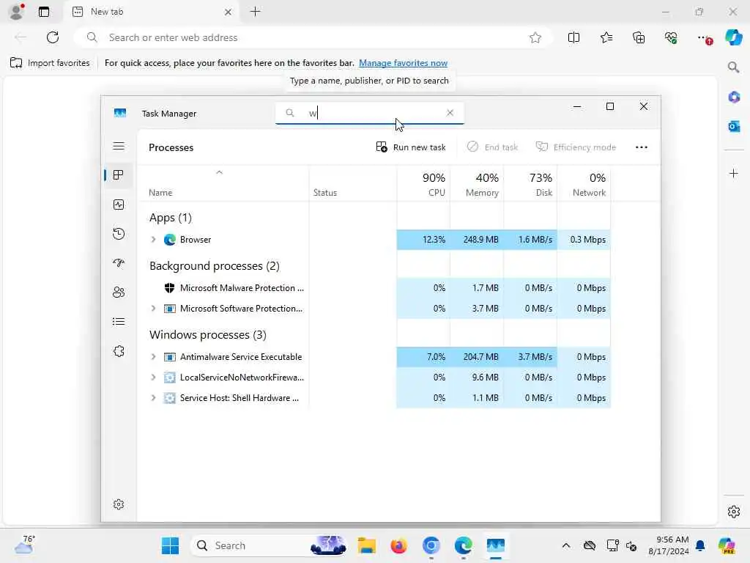Click the Apps (1) group heading
This screenshot has width=750, height=563.
[170, 218]
